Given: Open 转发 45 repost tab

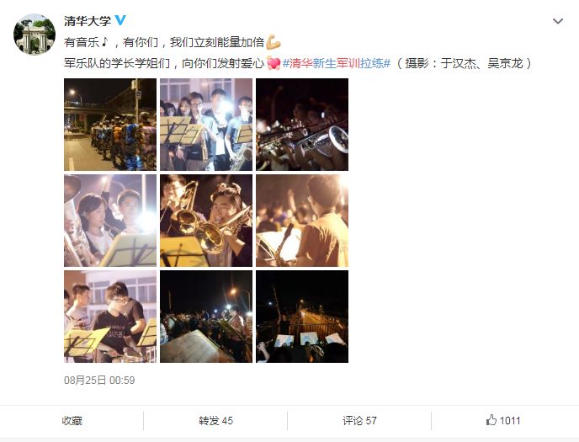Looking at the screenshot, I should tap(215, 421).
